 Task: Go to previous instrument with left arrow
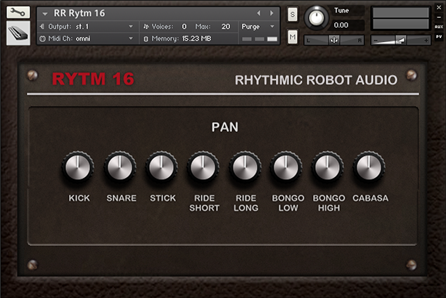[259, 13]
